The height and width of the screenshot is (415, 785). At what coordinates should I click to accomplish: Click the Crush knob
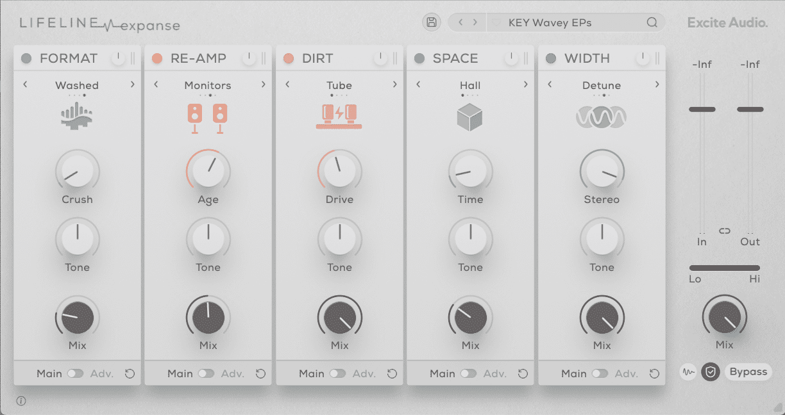click(x=77, y=171)
